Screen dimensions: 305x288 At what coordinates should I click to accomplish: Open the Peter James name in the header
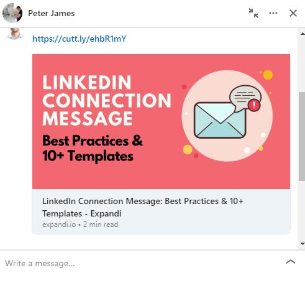[52, 13]
